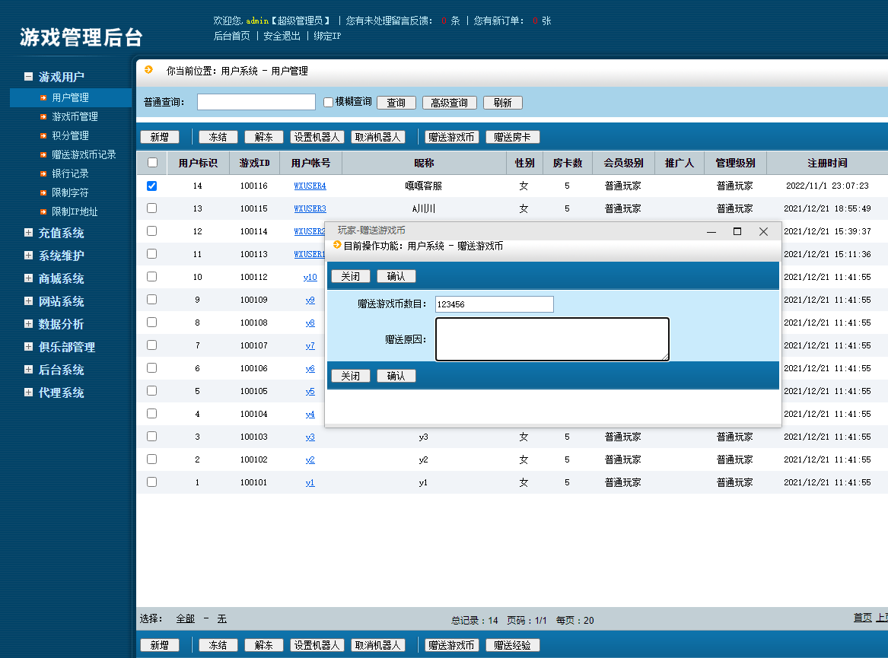Viewport: 888px width, 658px height.
Task: Click the 赠送原因 text area
Action: tap(552, 339)
